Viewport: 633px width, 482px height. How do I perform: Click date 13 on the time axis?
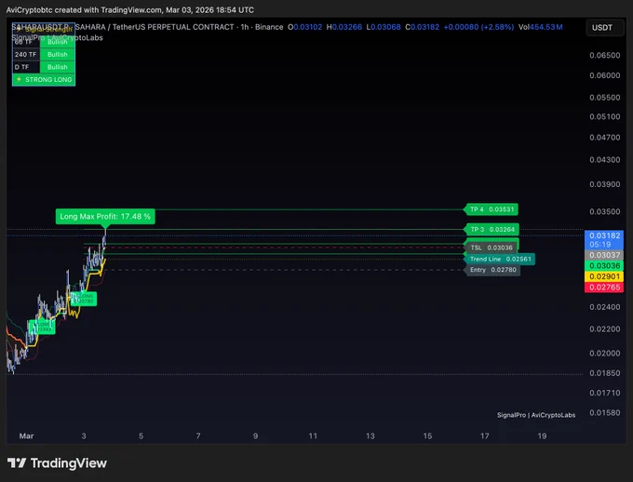(370, 436)
